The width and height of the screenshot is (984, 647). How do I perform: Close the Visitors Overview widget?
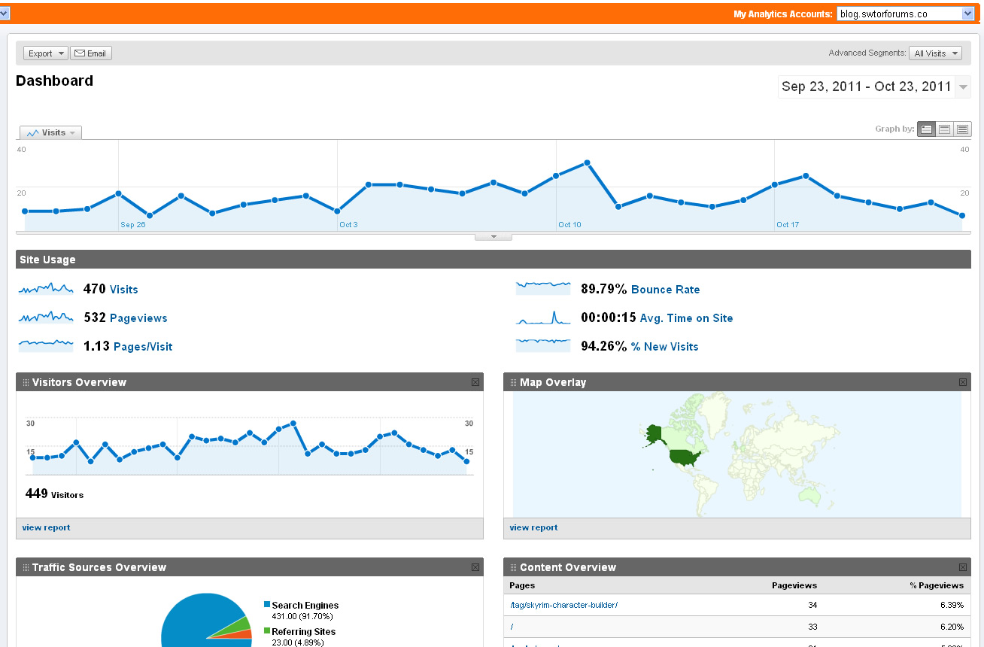(x=475, y=382)
